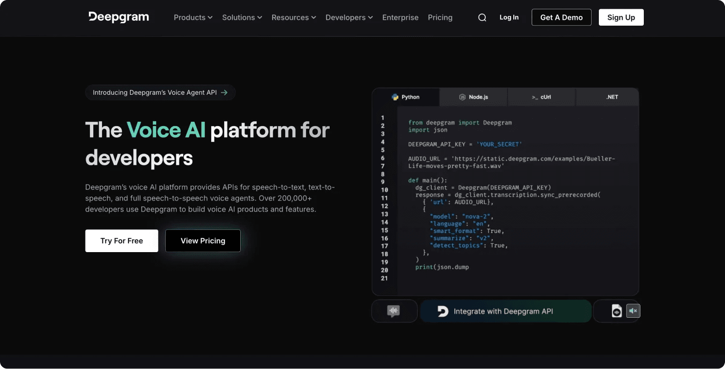Mute audio with the speaker icon

click(x=633, y=311)
